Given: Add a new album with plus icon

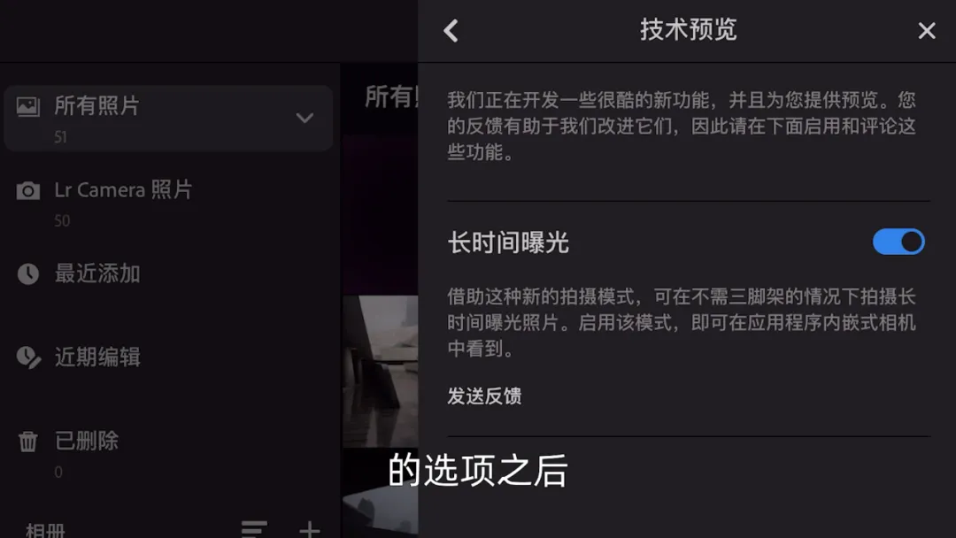Looking at the screenshot, I should (x=310, y=529).
